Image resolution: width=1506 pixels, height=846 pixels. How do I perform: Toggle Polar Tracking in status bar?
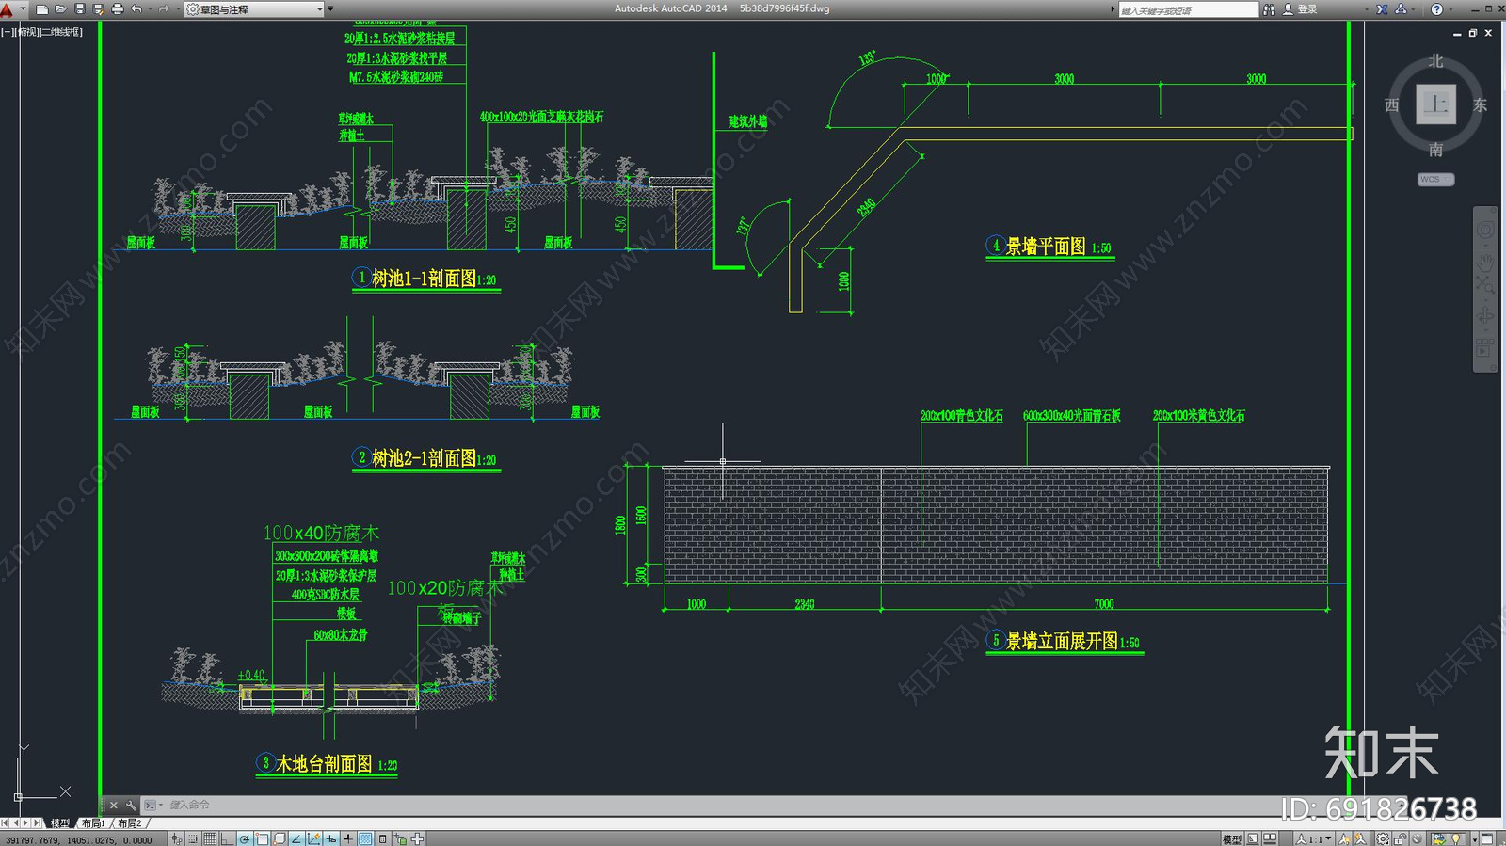[x=245, y=838]
